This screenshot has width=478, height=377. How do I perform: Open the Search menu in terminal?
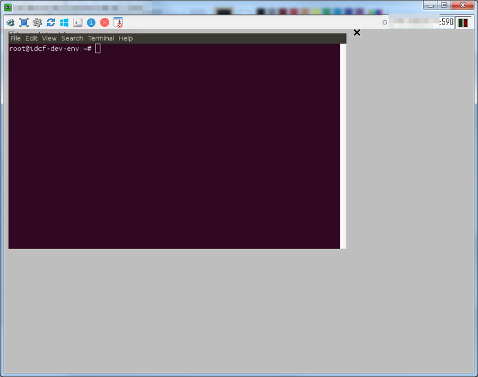(x=72, y=38)
